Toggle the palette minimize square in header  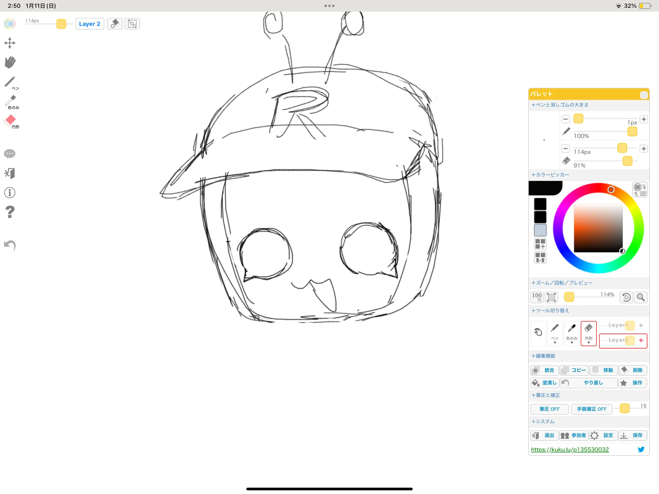(x=644, y=95)
